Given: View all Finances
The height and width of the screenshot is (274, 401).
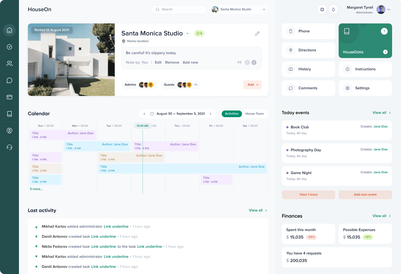Looking at the screenshot, I should click(x=382, y=216).
